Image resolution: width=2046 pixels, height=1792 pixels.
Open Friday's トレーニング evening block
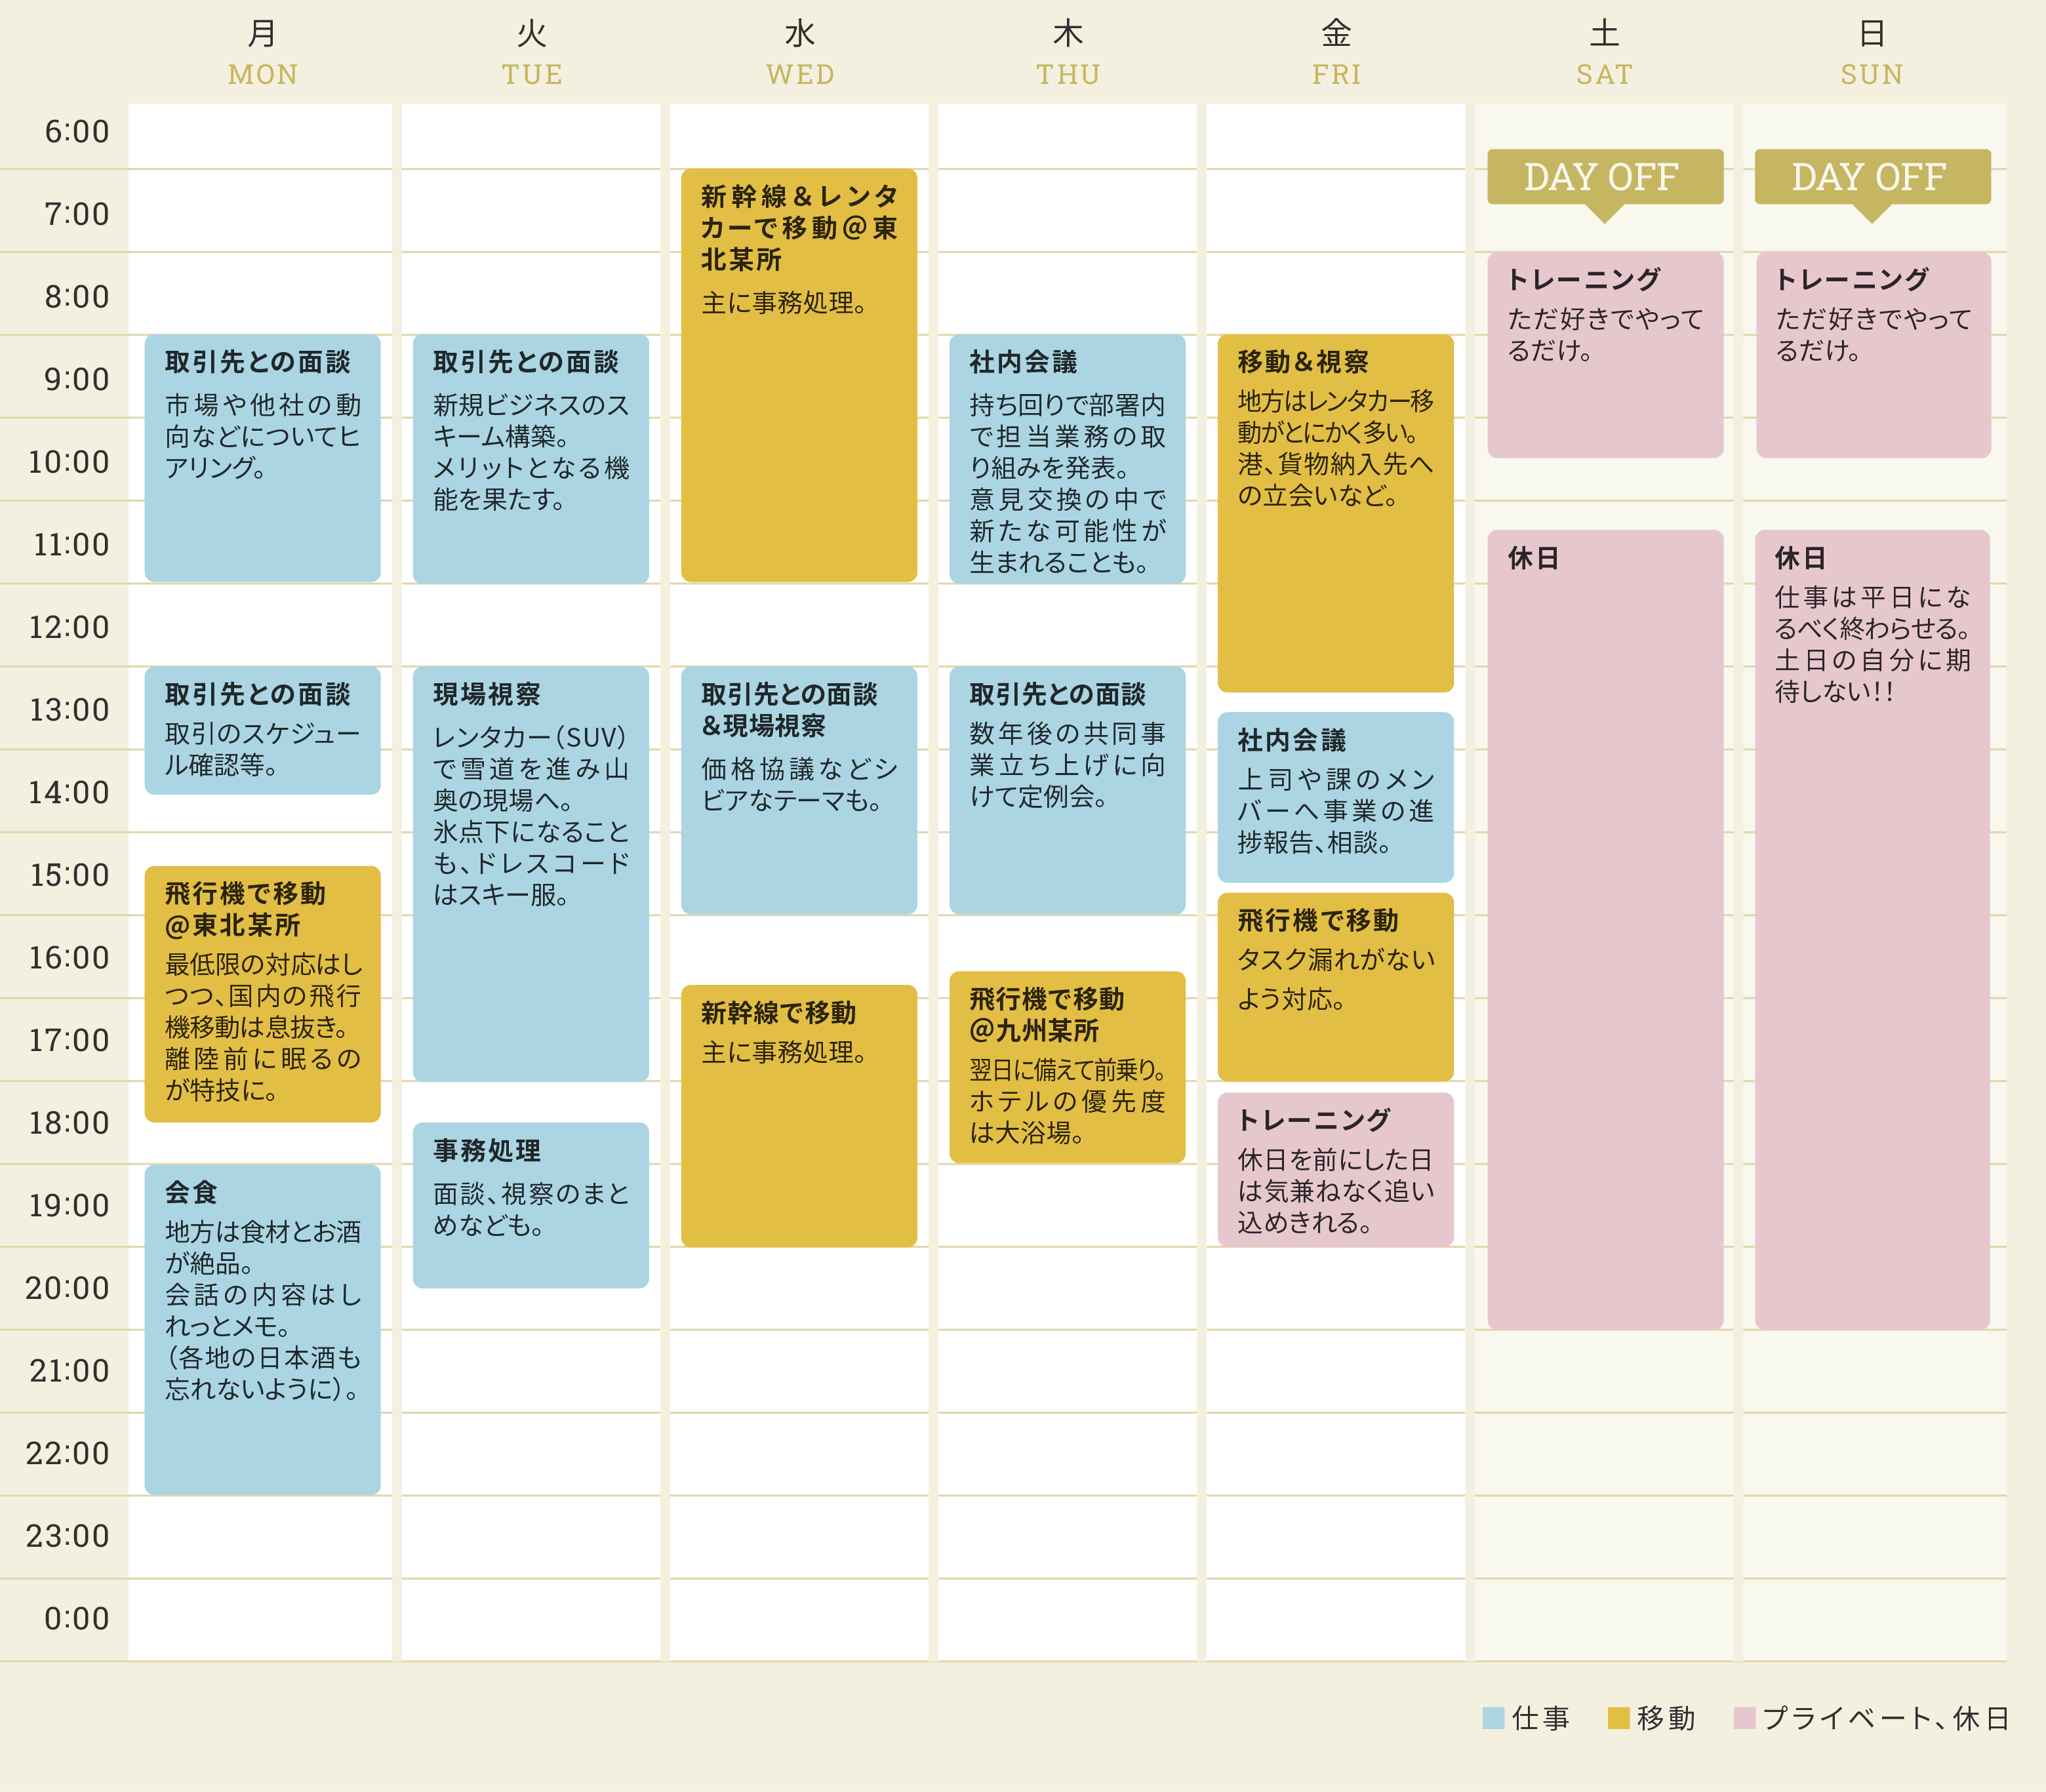(x=1335, y=1169)
